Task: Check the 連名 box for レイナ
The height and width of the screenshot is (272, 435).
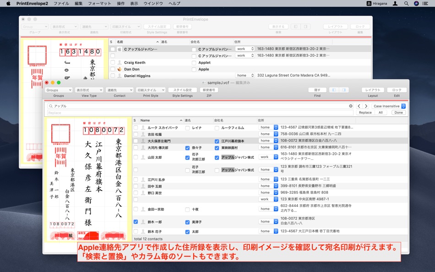Action: point(187,128)
